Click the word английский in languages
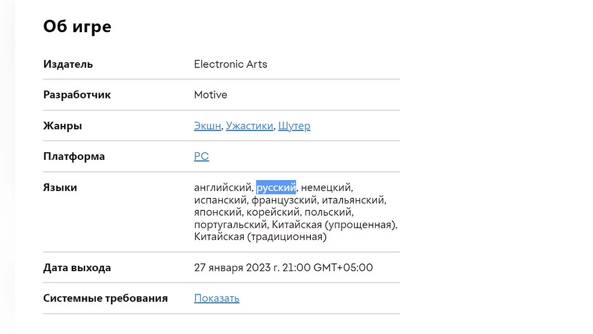Image resolution: width=593 pixels, height=334 pixels. pos(223,188)
